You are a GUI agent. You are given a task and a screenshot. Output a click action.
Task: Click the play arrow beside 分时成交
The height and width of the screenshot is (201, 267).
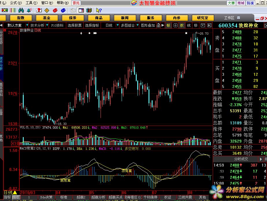[x=261, y=159]
